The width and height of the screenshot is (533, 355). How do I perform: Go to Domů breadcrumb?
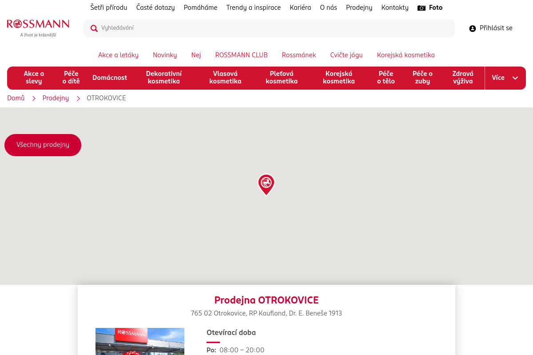point(16,98)
